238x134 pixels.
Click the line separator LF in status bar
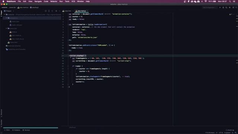pos(216,133)
